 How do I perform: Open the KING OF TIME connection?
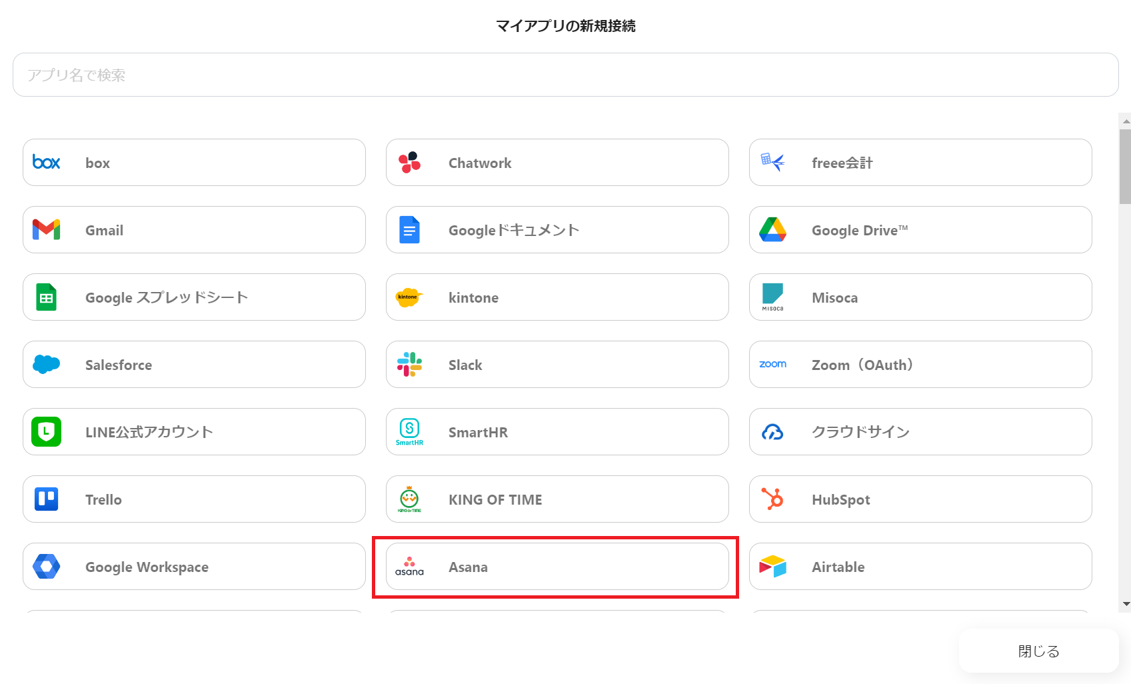557,499
